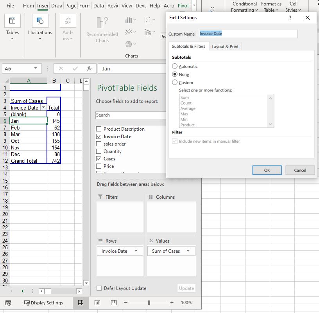Click OK in Field Settings dialog

pos(267,170)
